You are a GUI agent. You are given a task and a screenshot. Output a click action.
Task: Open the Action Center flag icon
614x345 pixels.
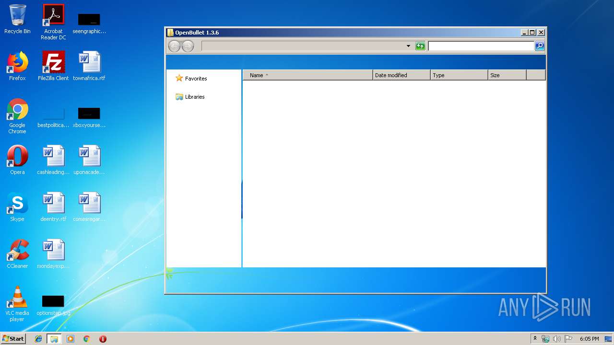tap(568, 339)
